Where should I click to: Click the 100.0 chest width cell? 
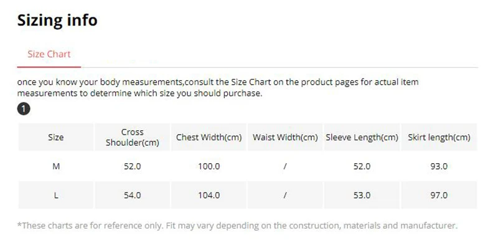[209, 166]
